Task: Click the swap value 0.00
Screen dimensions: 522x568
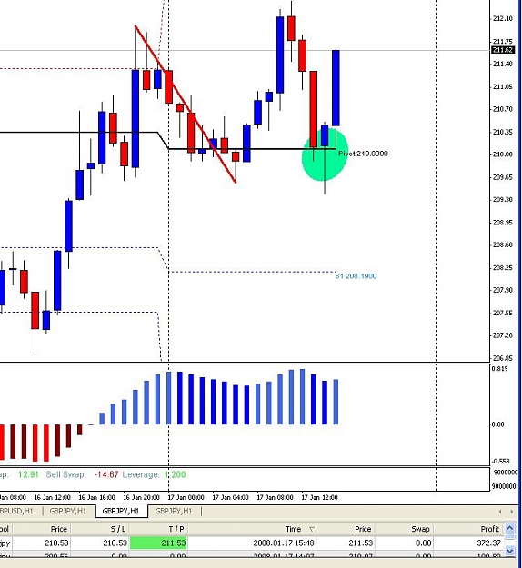Action: tap(424, 543)
